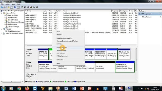Click the last toolbar settings icon
162x91 pixels.
pyautogui.click(x=37, y=7)
